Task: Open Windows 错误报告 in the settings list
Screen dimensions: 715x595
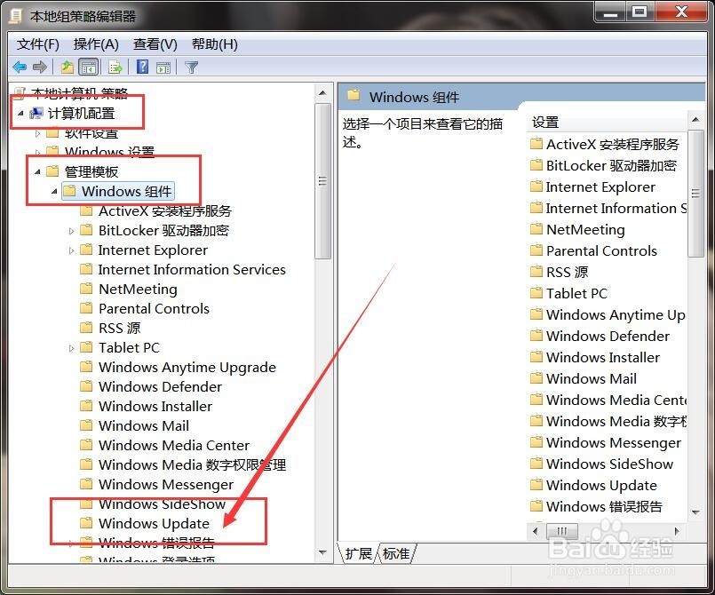Action: point(604,506)
